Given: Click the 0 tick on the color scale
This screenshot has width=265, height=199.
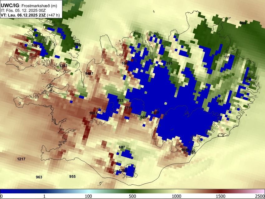Looking at the screenshot, I should (2, 196).
